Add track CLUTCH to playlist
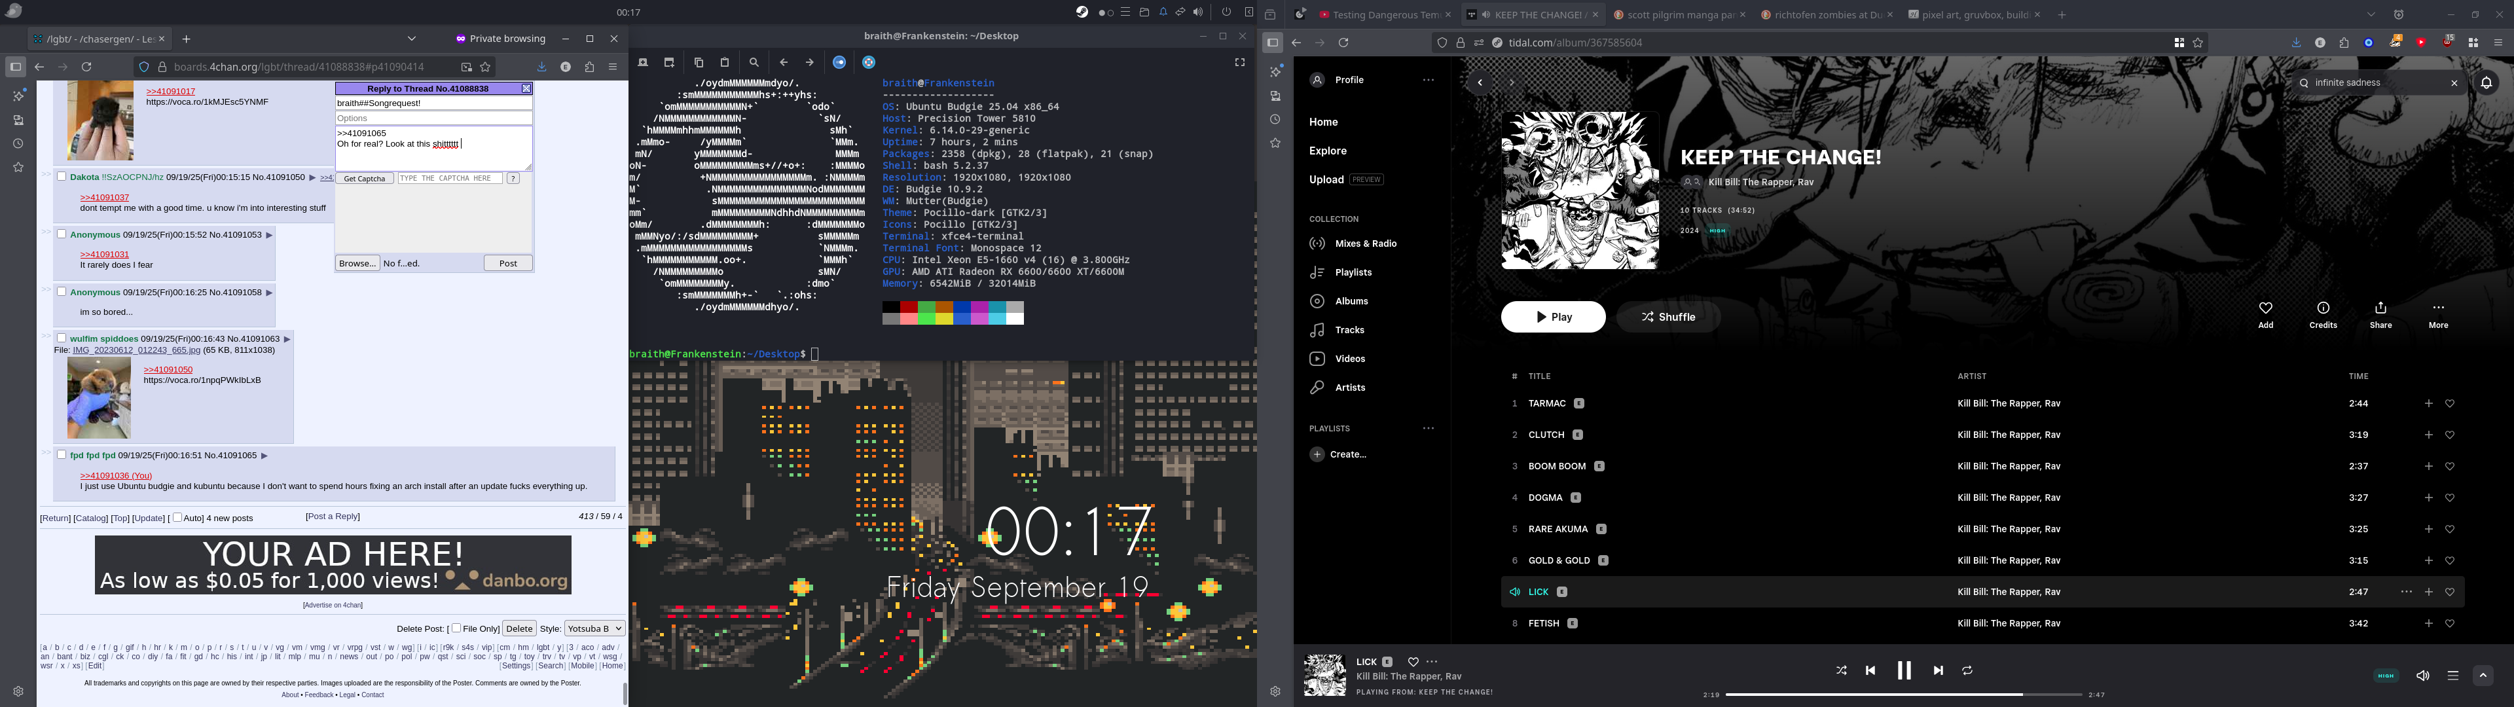Viewport: 2514px width, 707px height. pyautogui.click(x=2428, y=435)
